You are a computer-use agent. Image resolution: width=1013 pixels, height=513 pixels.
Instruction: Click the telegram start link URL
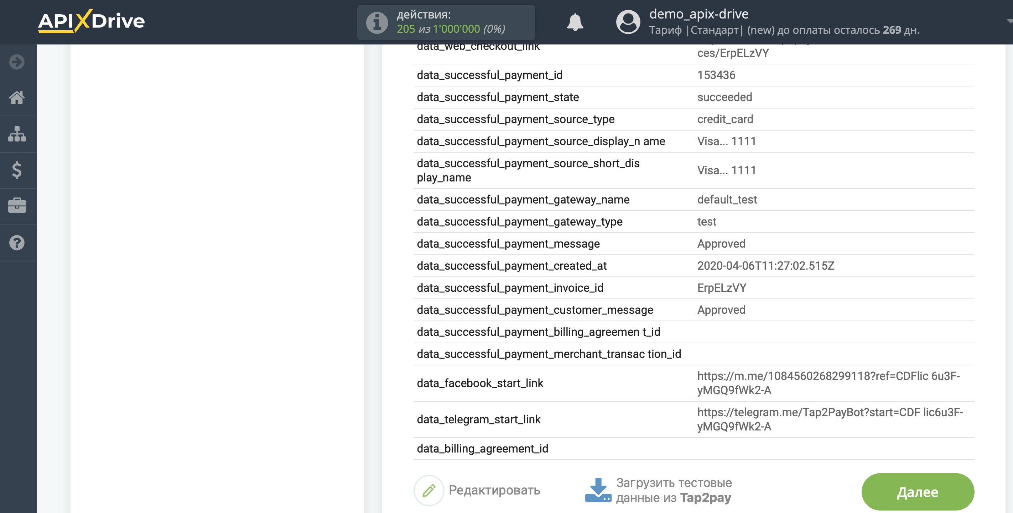pyautogui.click(x=830, y=419)
